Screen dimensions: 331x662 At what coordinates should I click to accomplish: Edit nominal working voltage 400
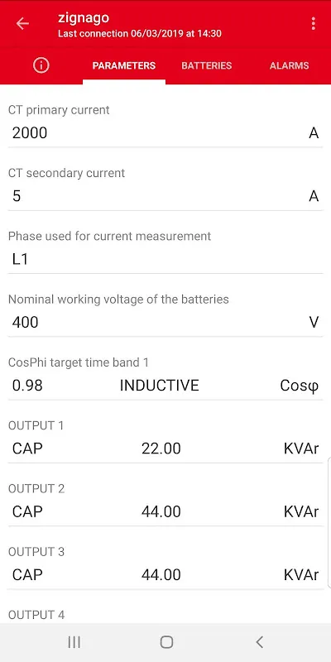click(x=165, y=322)
